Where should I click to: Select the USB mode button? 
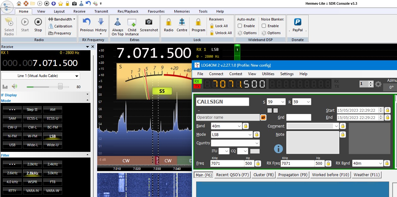12,145
